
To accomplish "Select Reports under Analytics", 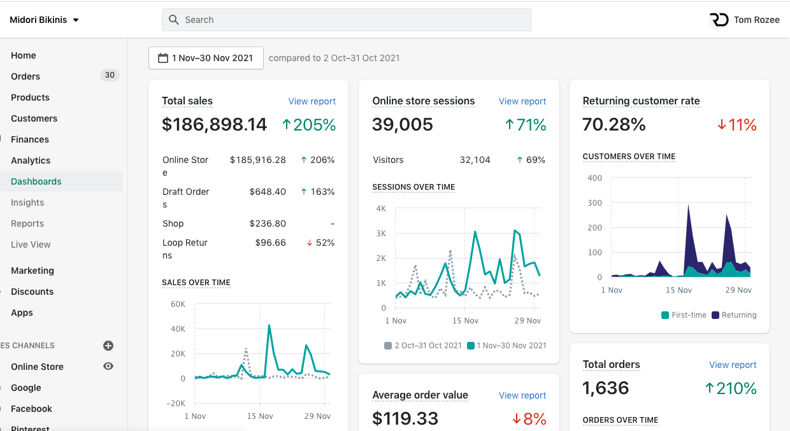I will [x=27, y=223].
